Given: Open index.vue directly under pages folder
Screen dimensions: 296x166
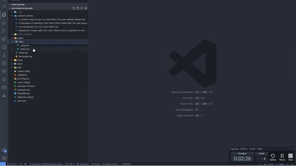Looking at the screenshot, I should pos(24,53).
